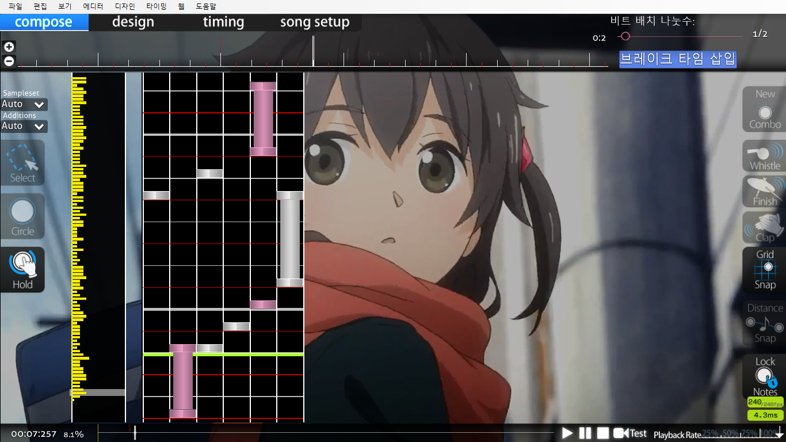Start Test mode with the camera icon
The height and width of the screenshot is (442, 786).
630,433
